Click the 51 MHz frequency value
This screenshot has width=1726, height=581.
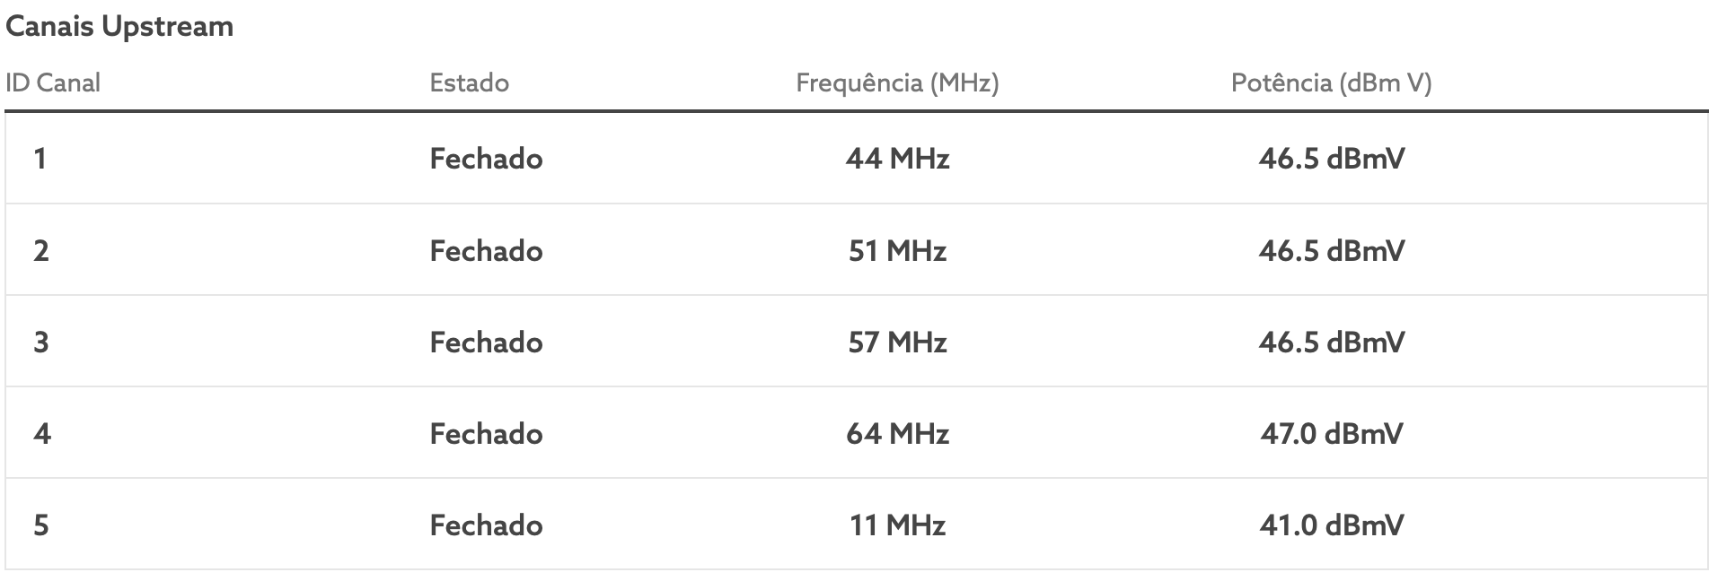pos(897,250)
